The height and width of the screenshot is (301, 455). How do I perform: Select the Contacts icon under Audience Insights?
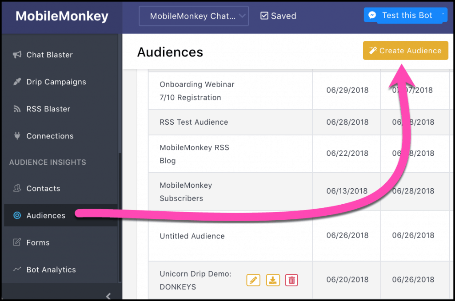point(17,188)
